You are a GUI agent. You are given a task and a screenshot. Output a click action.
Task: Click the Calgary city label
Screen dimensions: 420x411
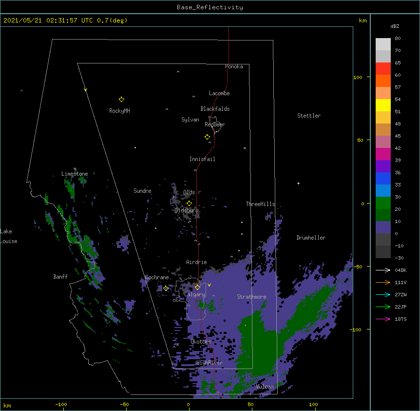click(195, 294)
